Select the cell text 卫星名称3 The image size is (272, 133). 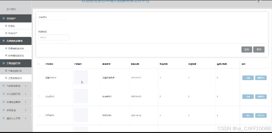(x=50, y=115)
